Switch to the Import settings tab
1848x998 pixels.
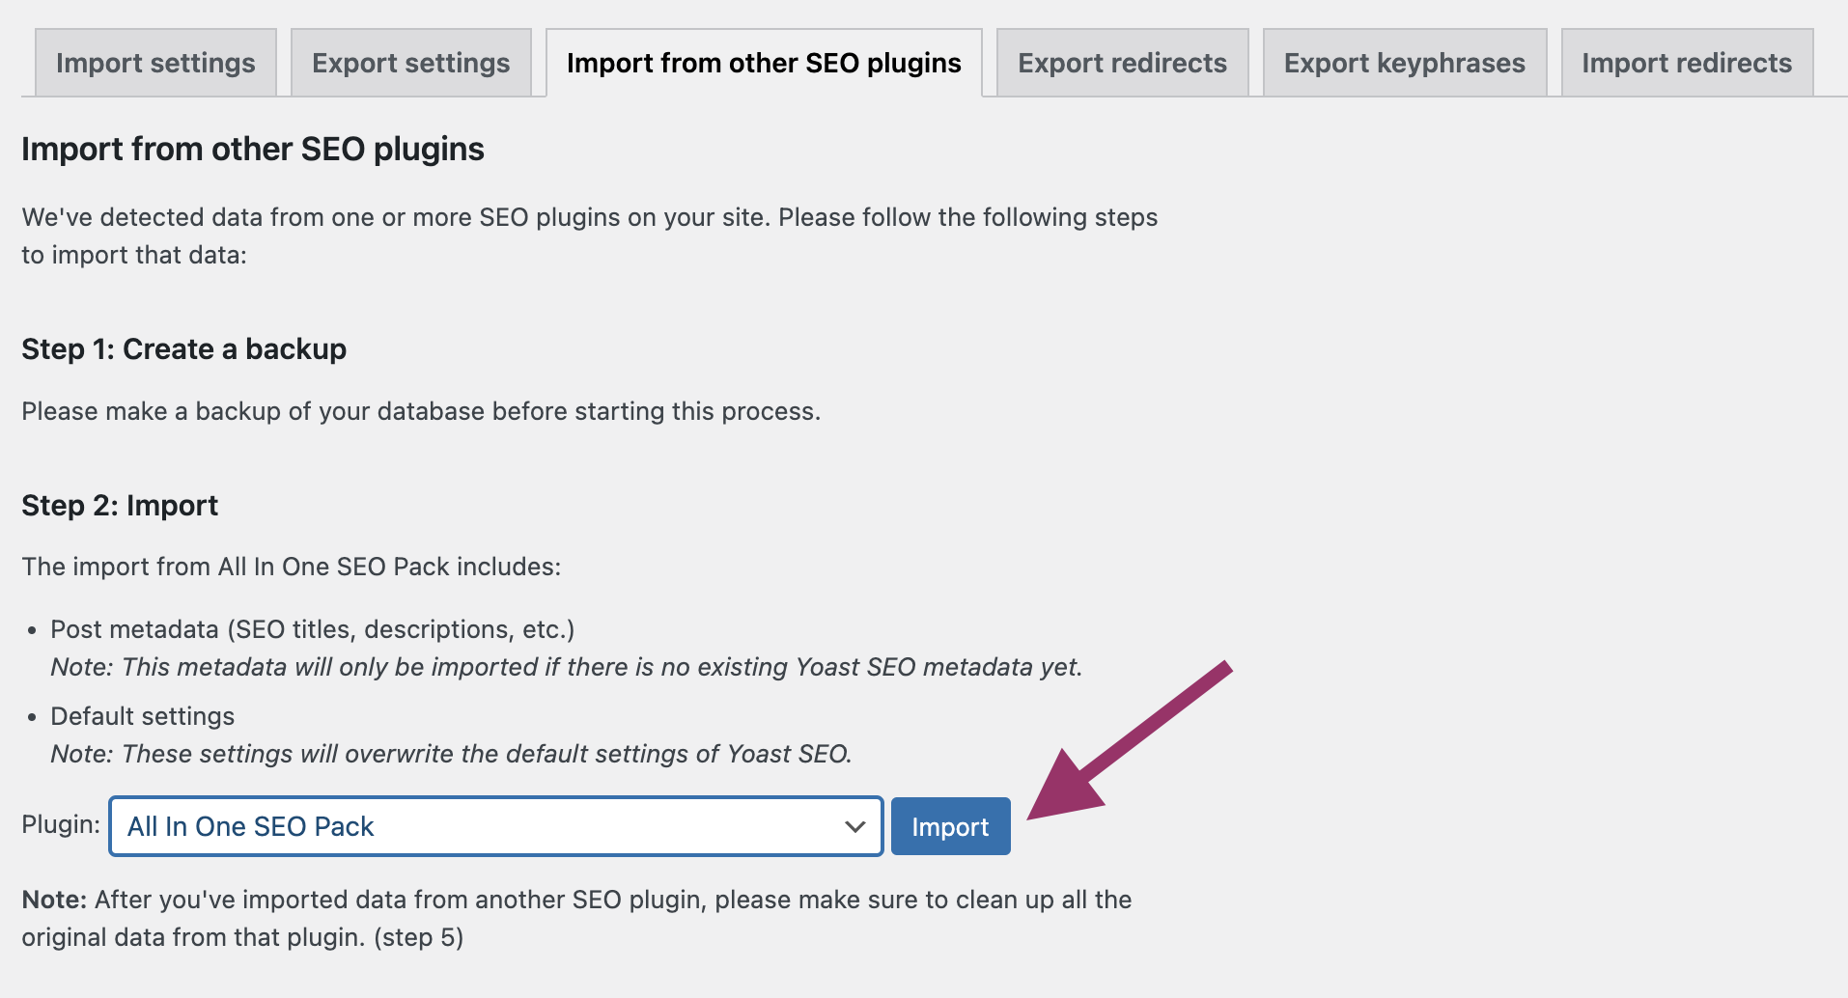tap(155, 64)
